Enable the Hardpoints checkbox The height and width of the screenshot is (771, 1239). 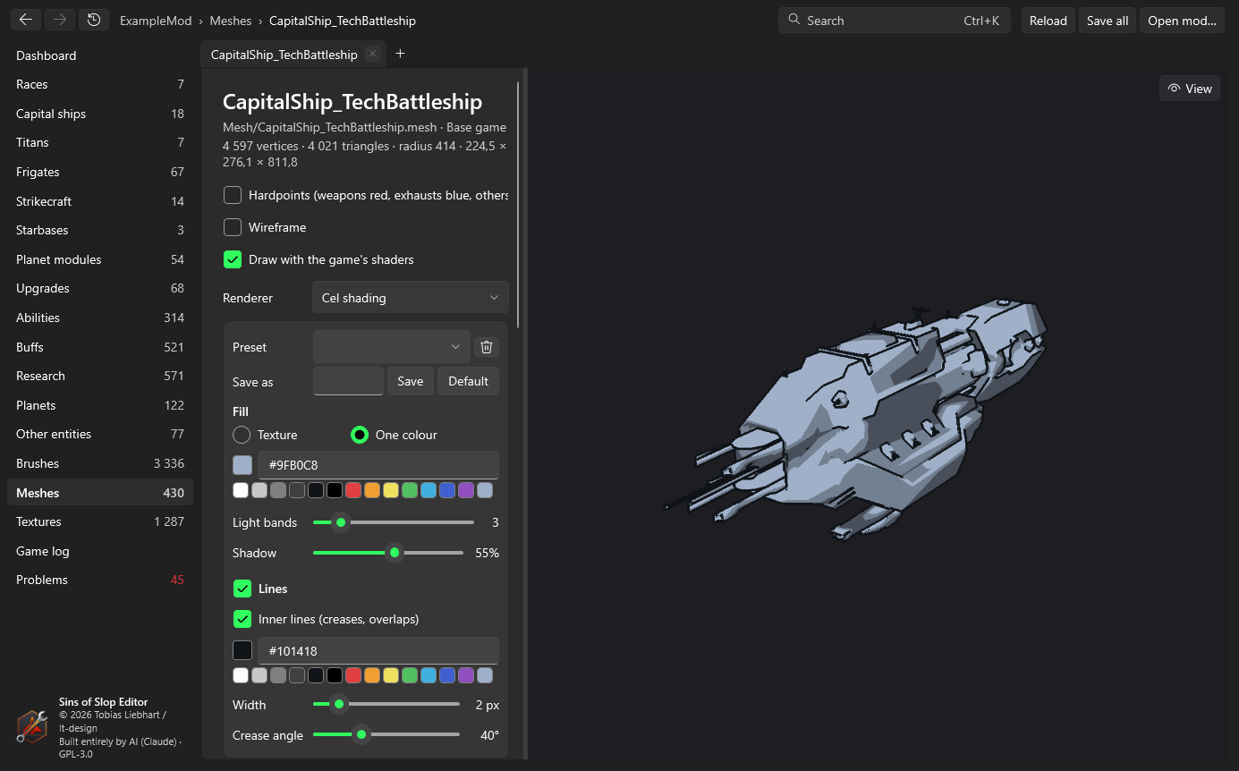click(x=233, y=195)
